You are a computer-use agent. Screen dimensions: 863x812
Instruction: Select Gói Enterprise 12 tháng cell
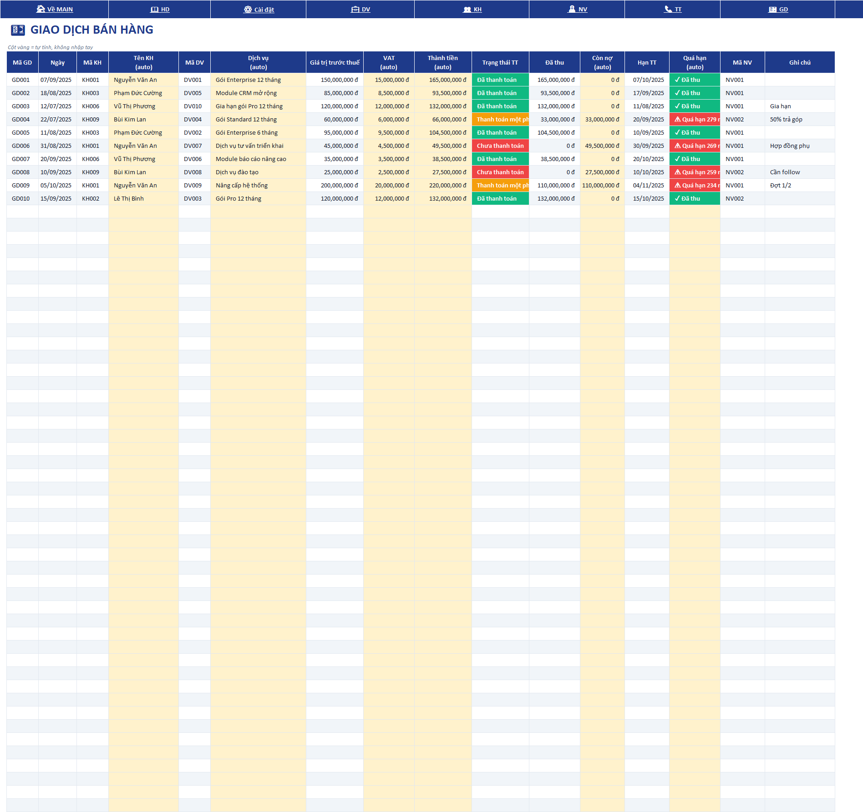(259, 80)
